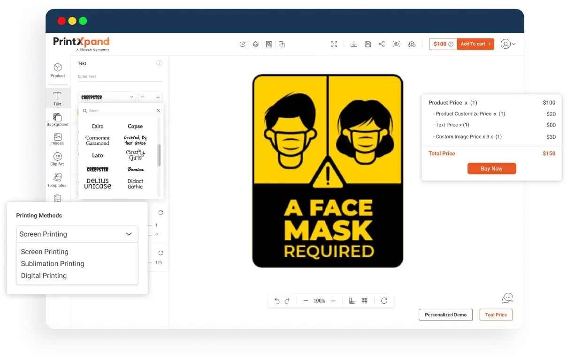Click the layers stack icon
567x359 pixels.
(x=255, y=44)
